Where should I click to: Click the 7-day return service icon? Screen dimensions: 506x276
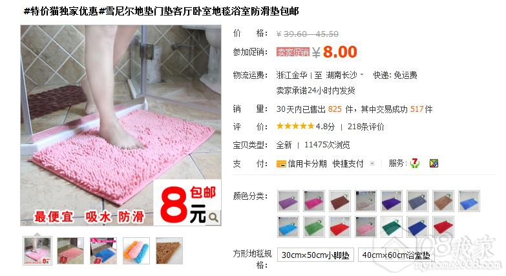tap(415, 164)
